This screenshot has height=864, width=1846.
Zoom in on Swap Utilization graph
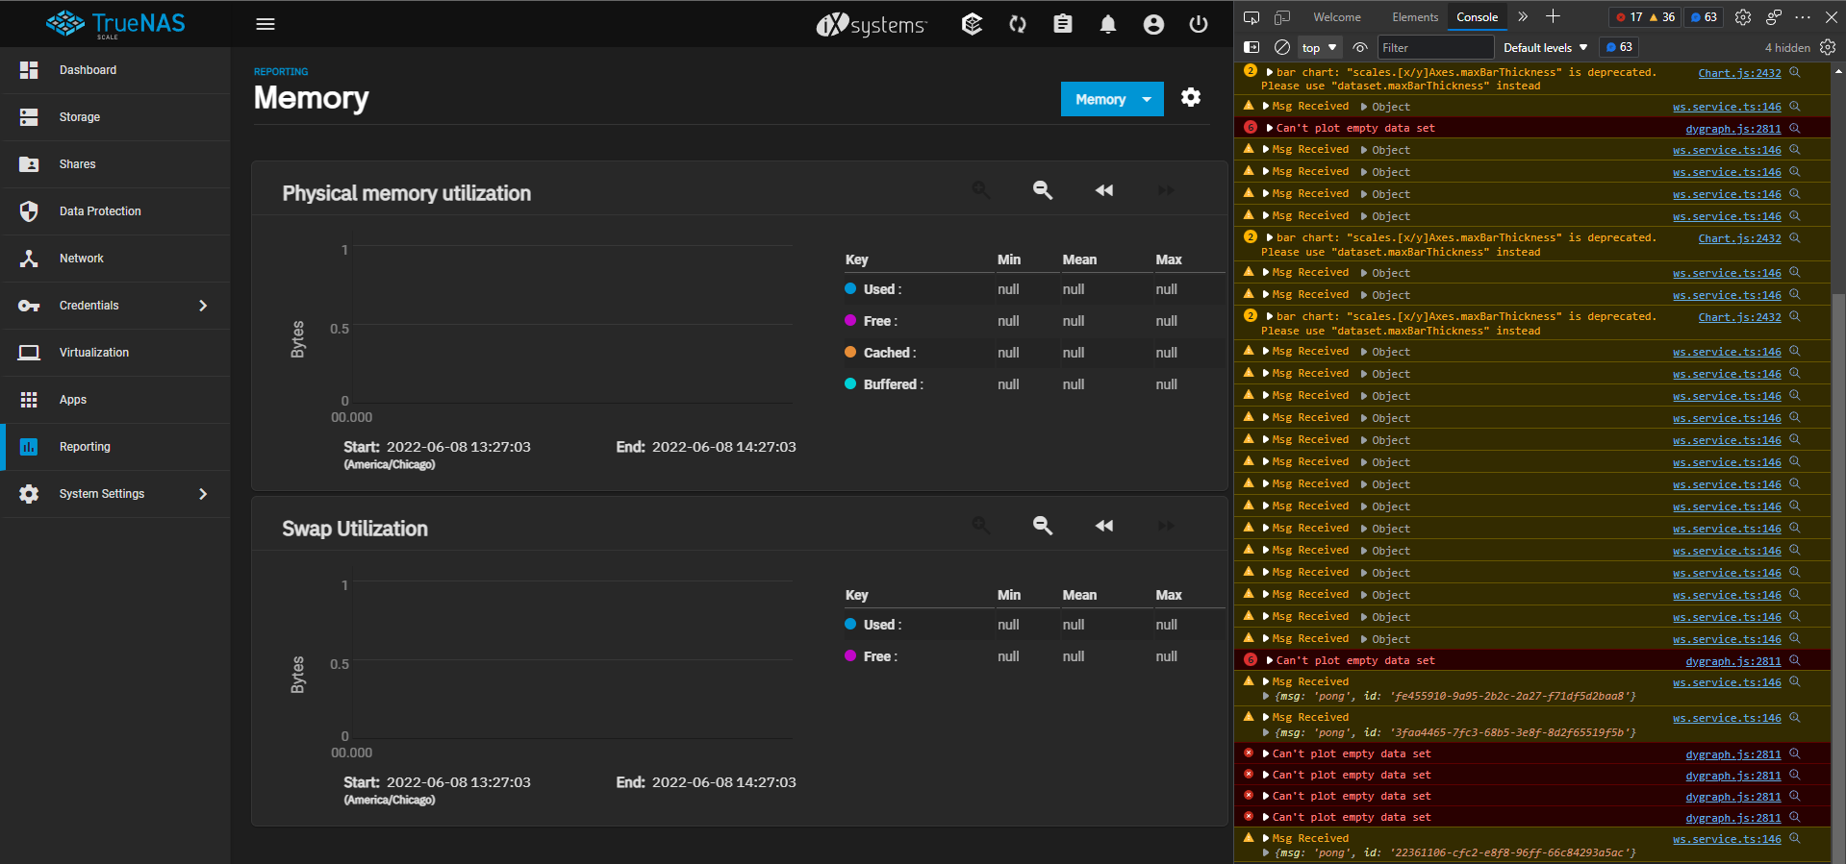tap(980, 526)
